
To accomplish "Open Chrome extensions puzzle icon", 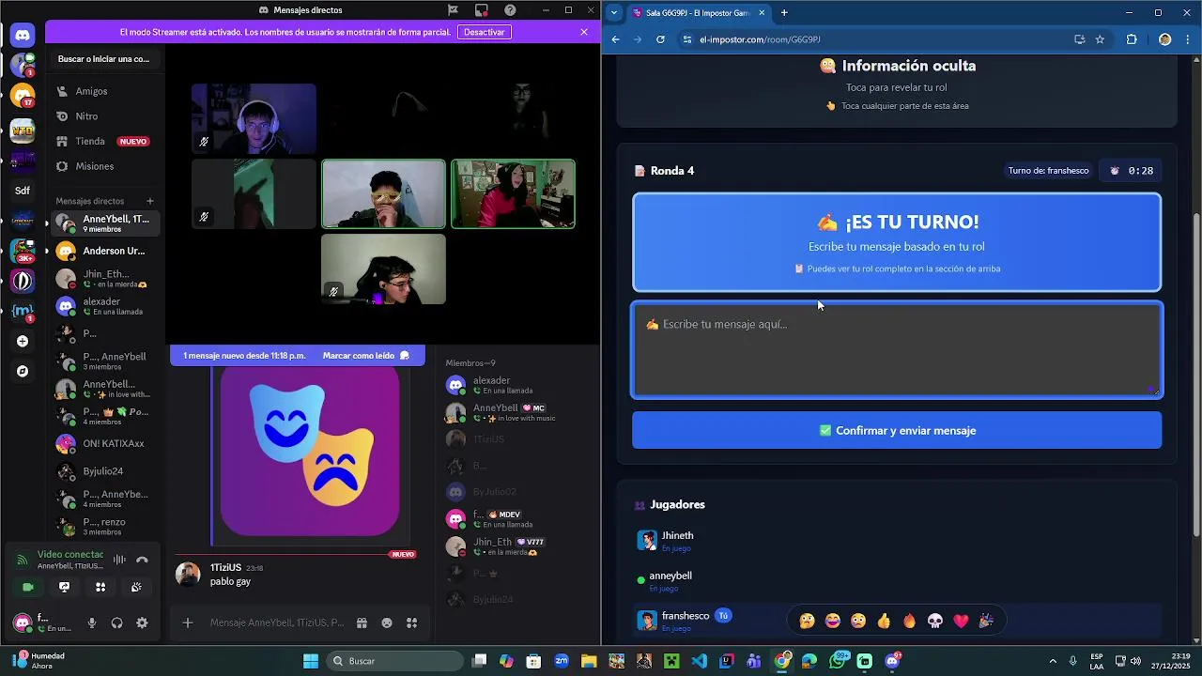I will tap(1132, 39).
